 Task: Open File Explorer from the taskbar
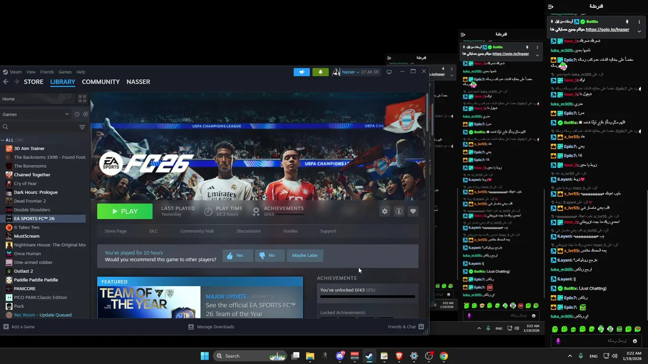coord(310,356)
